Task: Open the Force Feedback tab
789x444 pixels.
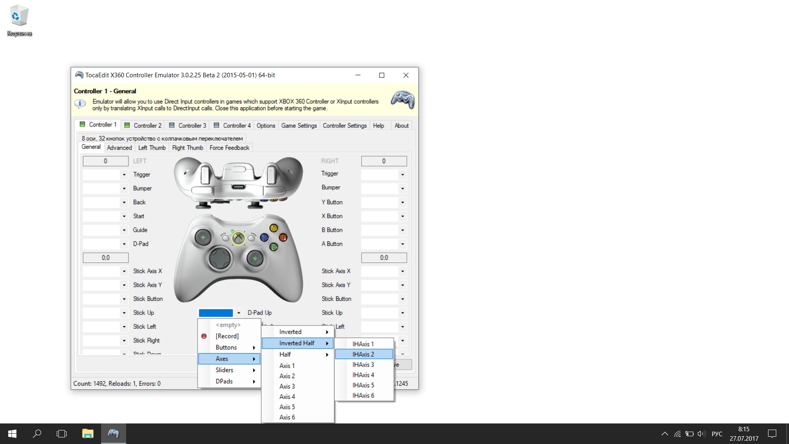Action: pyautogui.click(x=229, y=148)
